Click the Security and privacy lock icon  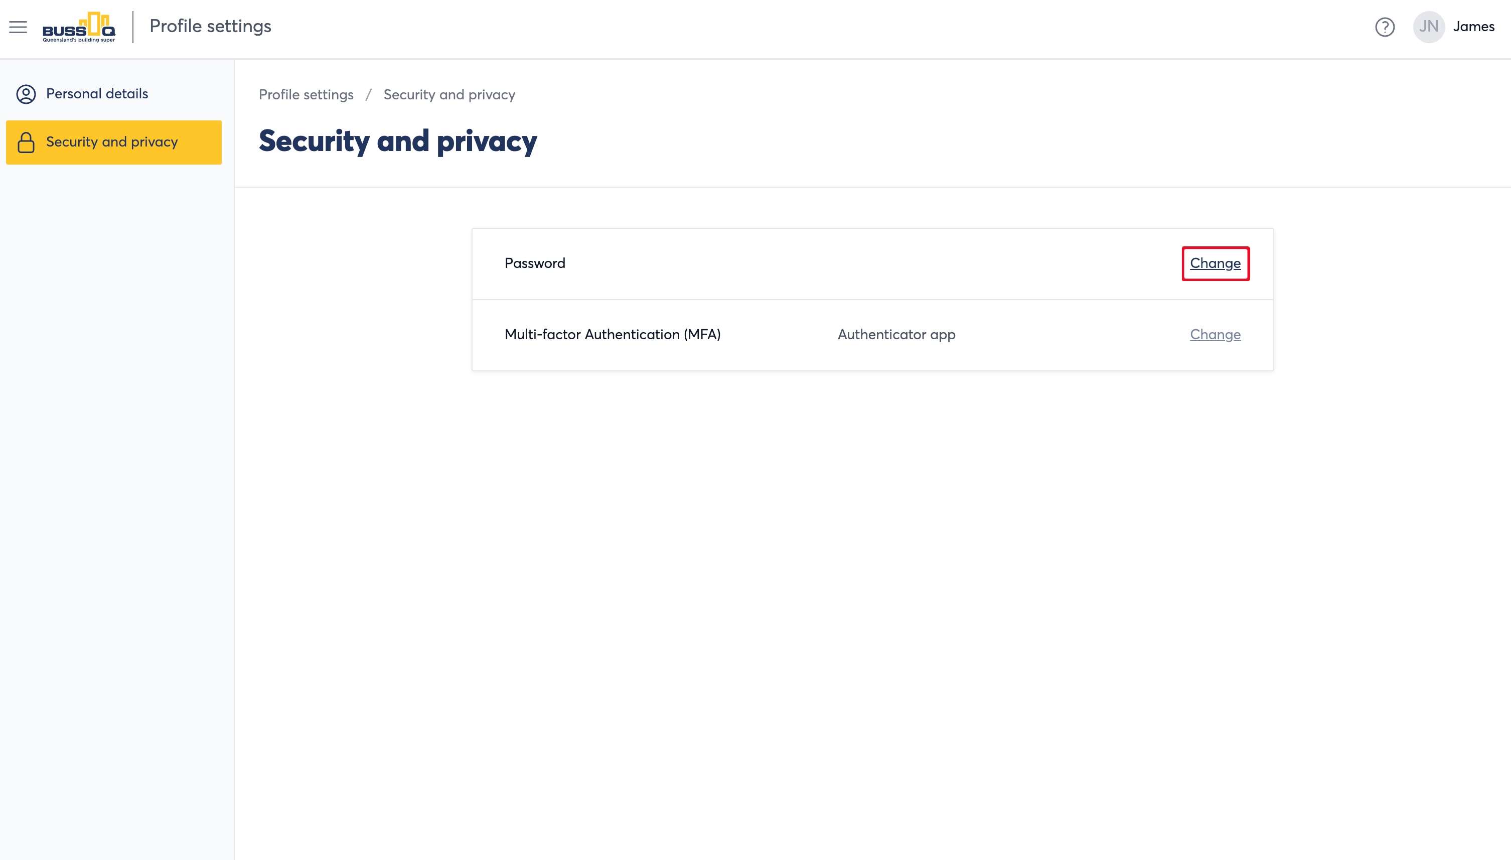tap(26, 142)
